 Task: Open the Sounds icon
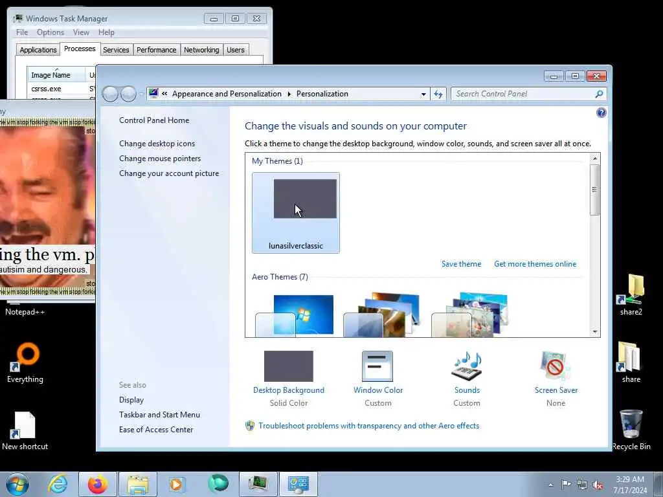pos(467,366)
